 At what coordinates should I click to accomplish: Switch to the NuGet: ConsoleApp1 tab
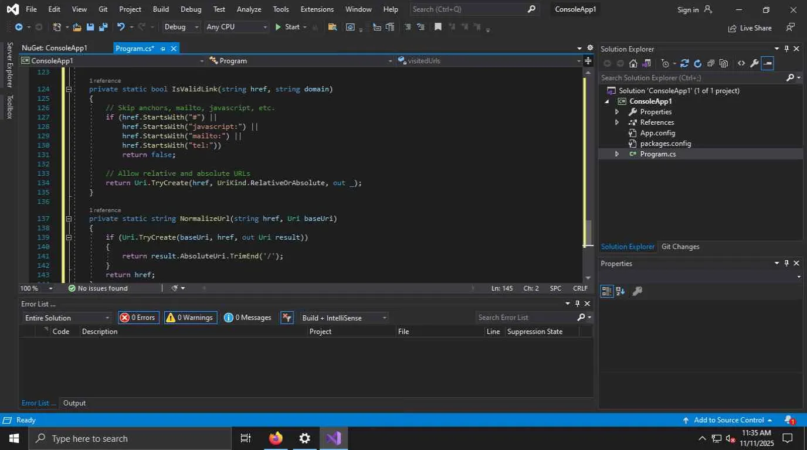click(x=55, y=48)
